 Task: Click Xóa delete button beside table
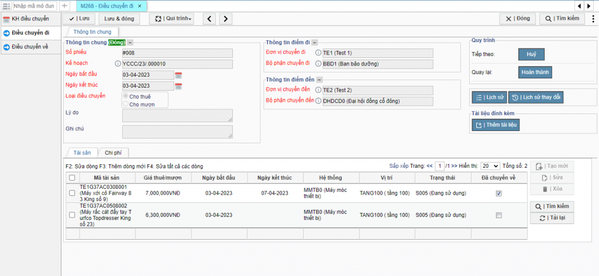pos(552,189)
